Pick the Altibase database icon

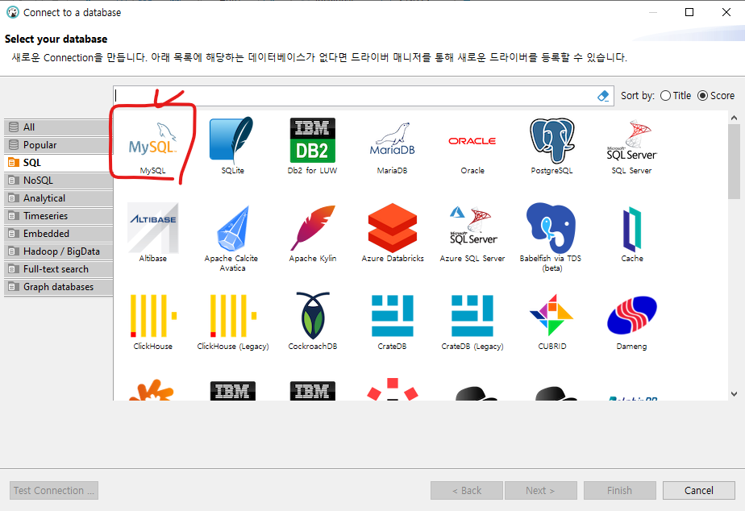(x=152, y=228)
